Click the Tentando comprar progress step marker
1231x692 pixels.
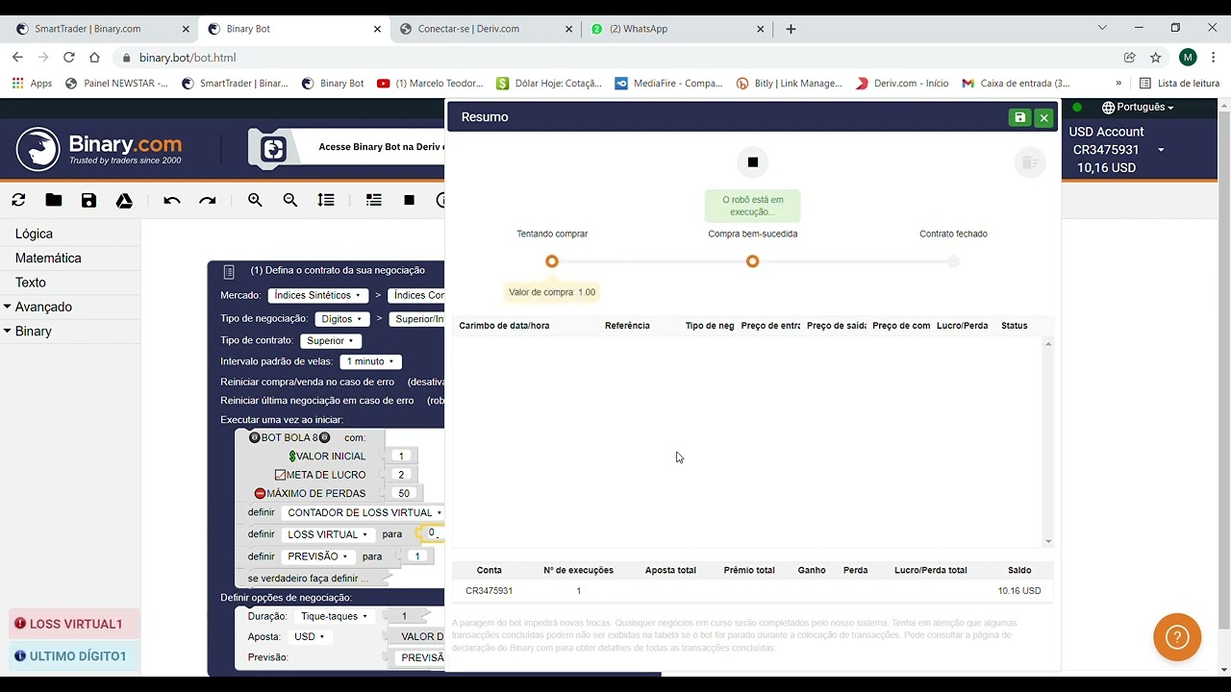click(552, 261)
